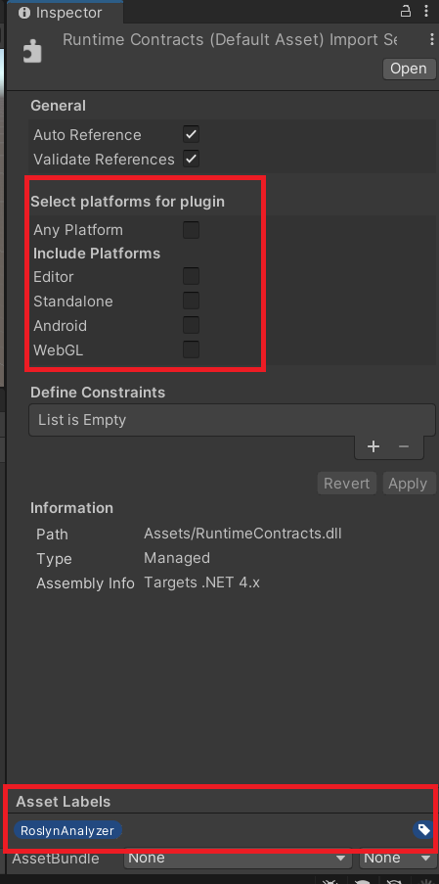Click the asset labels tag icon

tap(423, 830)
